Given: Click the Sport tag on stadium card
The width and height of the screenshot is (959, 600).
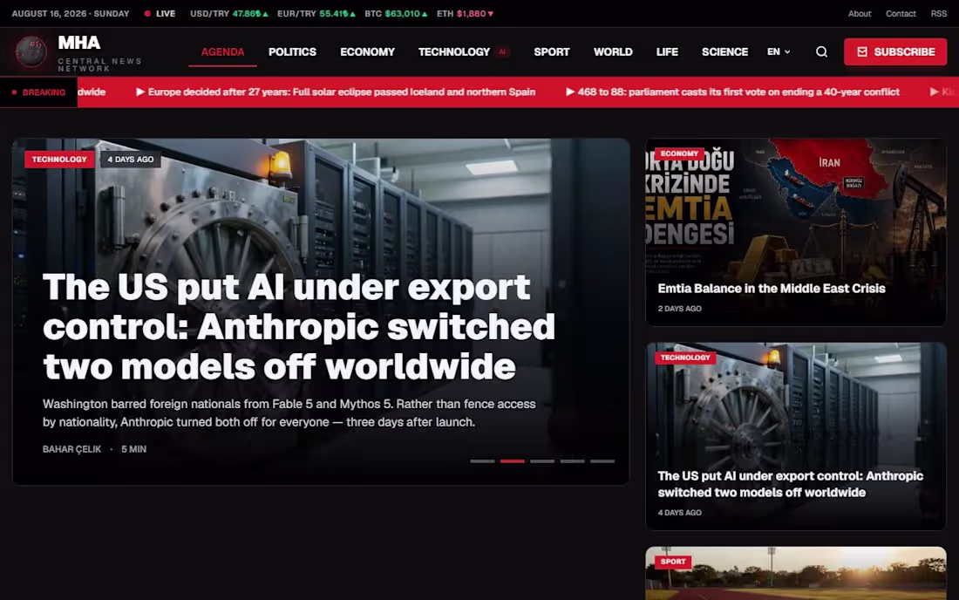Looking at the screenshot, I should coord(673,562).
